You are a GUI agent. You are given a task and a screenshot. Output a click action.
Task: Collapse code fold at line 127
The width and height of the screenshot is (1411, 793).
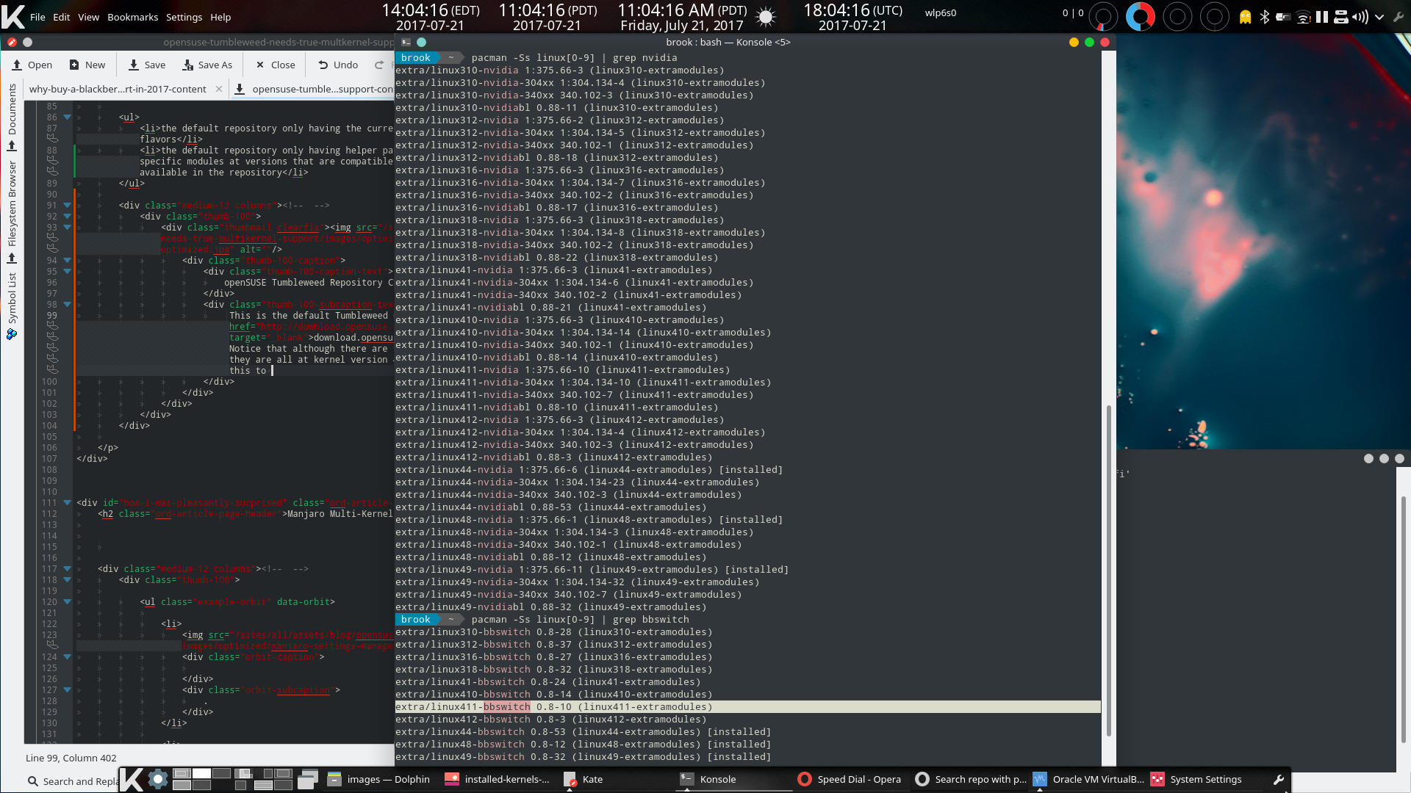click(x=67, y=690)
